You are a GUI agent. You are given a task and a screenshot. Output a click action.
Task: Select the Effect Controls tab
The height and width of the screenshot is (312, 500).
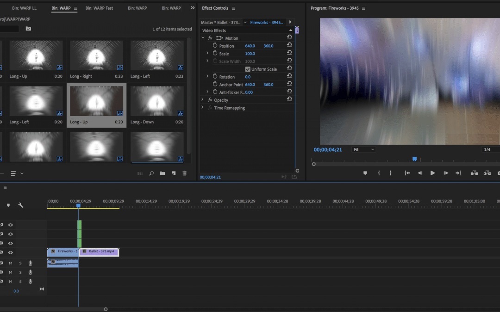tap(215, 8)
